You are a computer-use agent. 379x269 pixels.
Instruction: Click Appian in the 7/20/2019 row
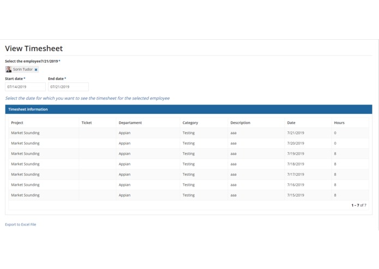pyautogui.click(x=124, y=143)
